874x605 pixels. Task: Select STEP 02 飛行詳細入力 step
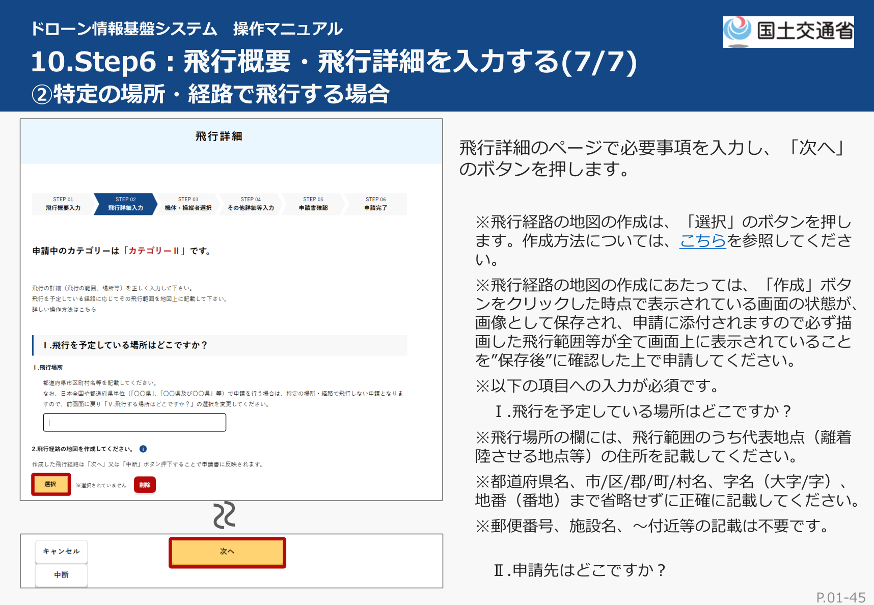pyautogui.click(x=125, y=204)
